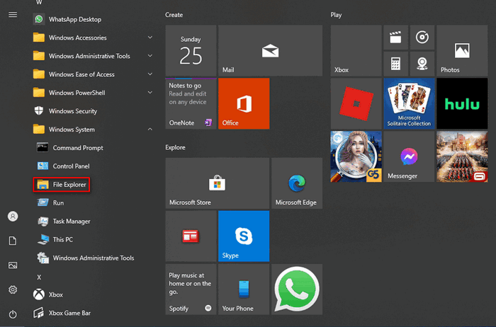This screenshot has width=496, height=327.
Task: Open Settings gear icon
Action: coord(13,289)
